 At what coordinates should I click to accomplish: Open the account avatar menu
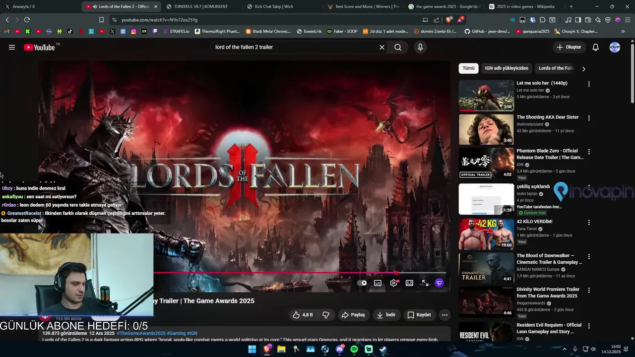pyautogui.click(x=615, y=47)
